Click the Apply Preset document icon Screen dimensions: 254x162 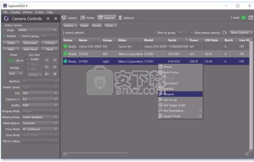160,116
